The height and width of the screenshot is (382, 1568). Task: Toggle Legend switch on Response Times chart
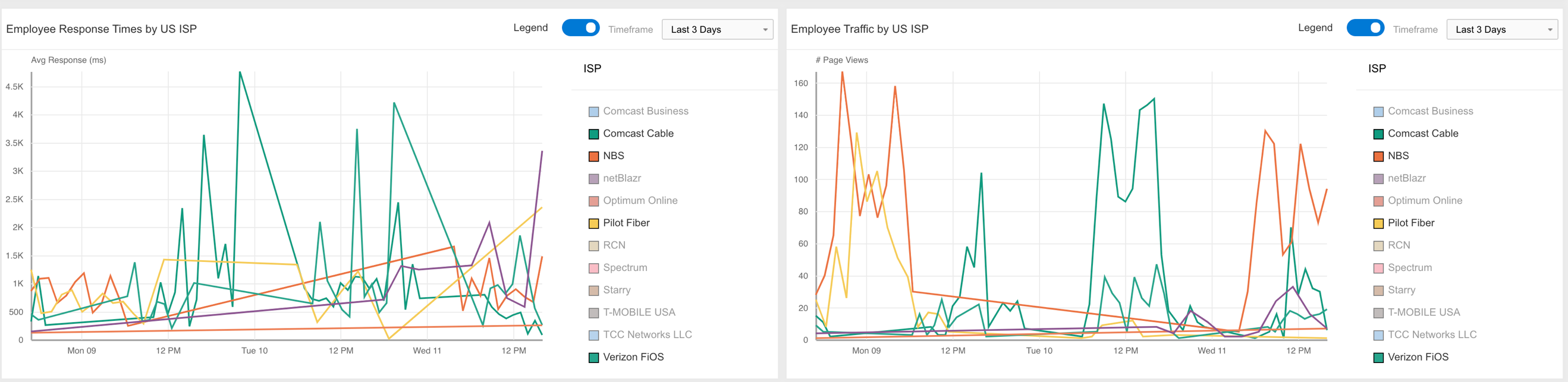[580, 28]
